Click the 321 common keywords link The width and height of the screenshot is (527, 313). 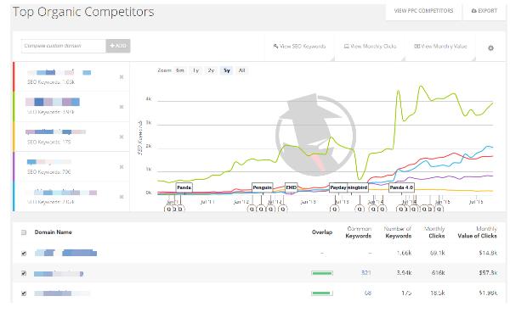click(x=366, y=273)
